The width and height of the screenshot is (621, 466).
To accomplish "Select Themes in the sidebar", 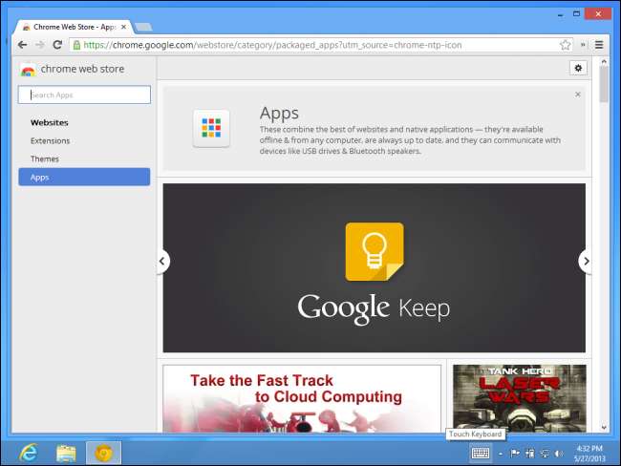I will pyautogui.click(x=44, y=159).
